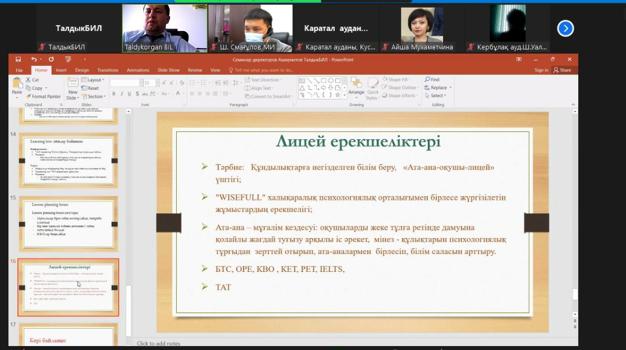Toggle bulleted list

click(193, 83)
